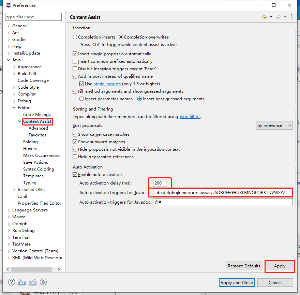Open Syntax Coloring preferences
300x295 pixels.
click(39, 169)
